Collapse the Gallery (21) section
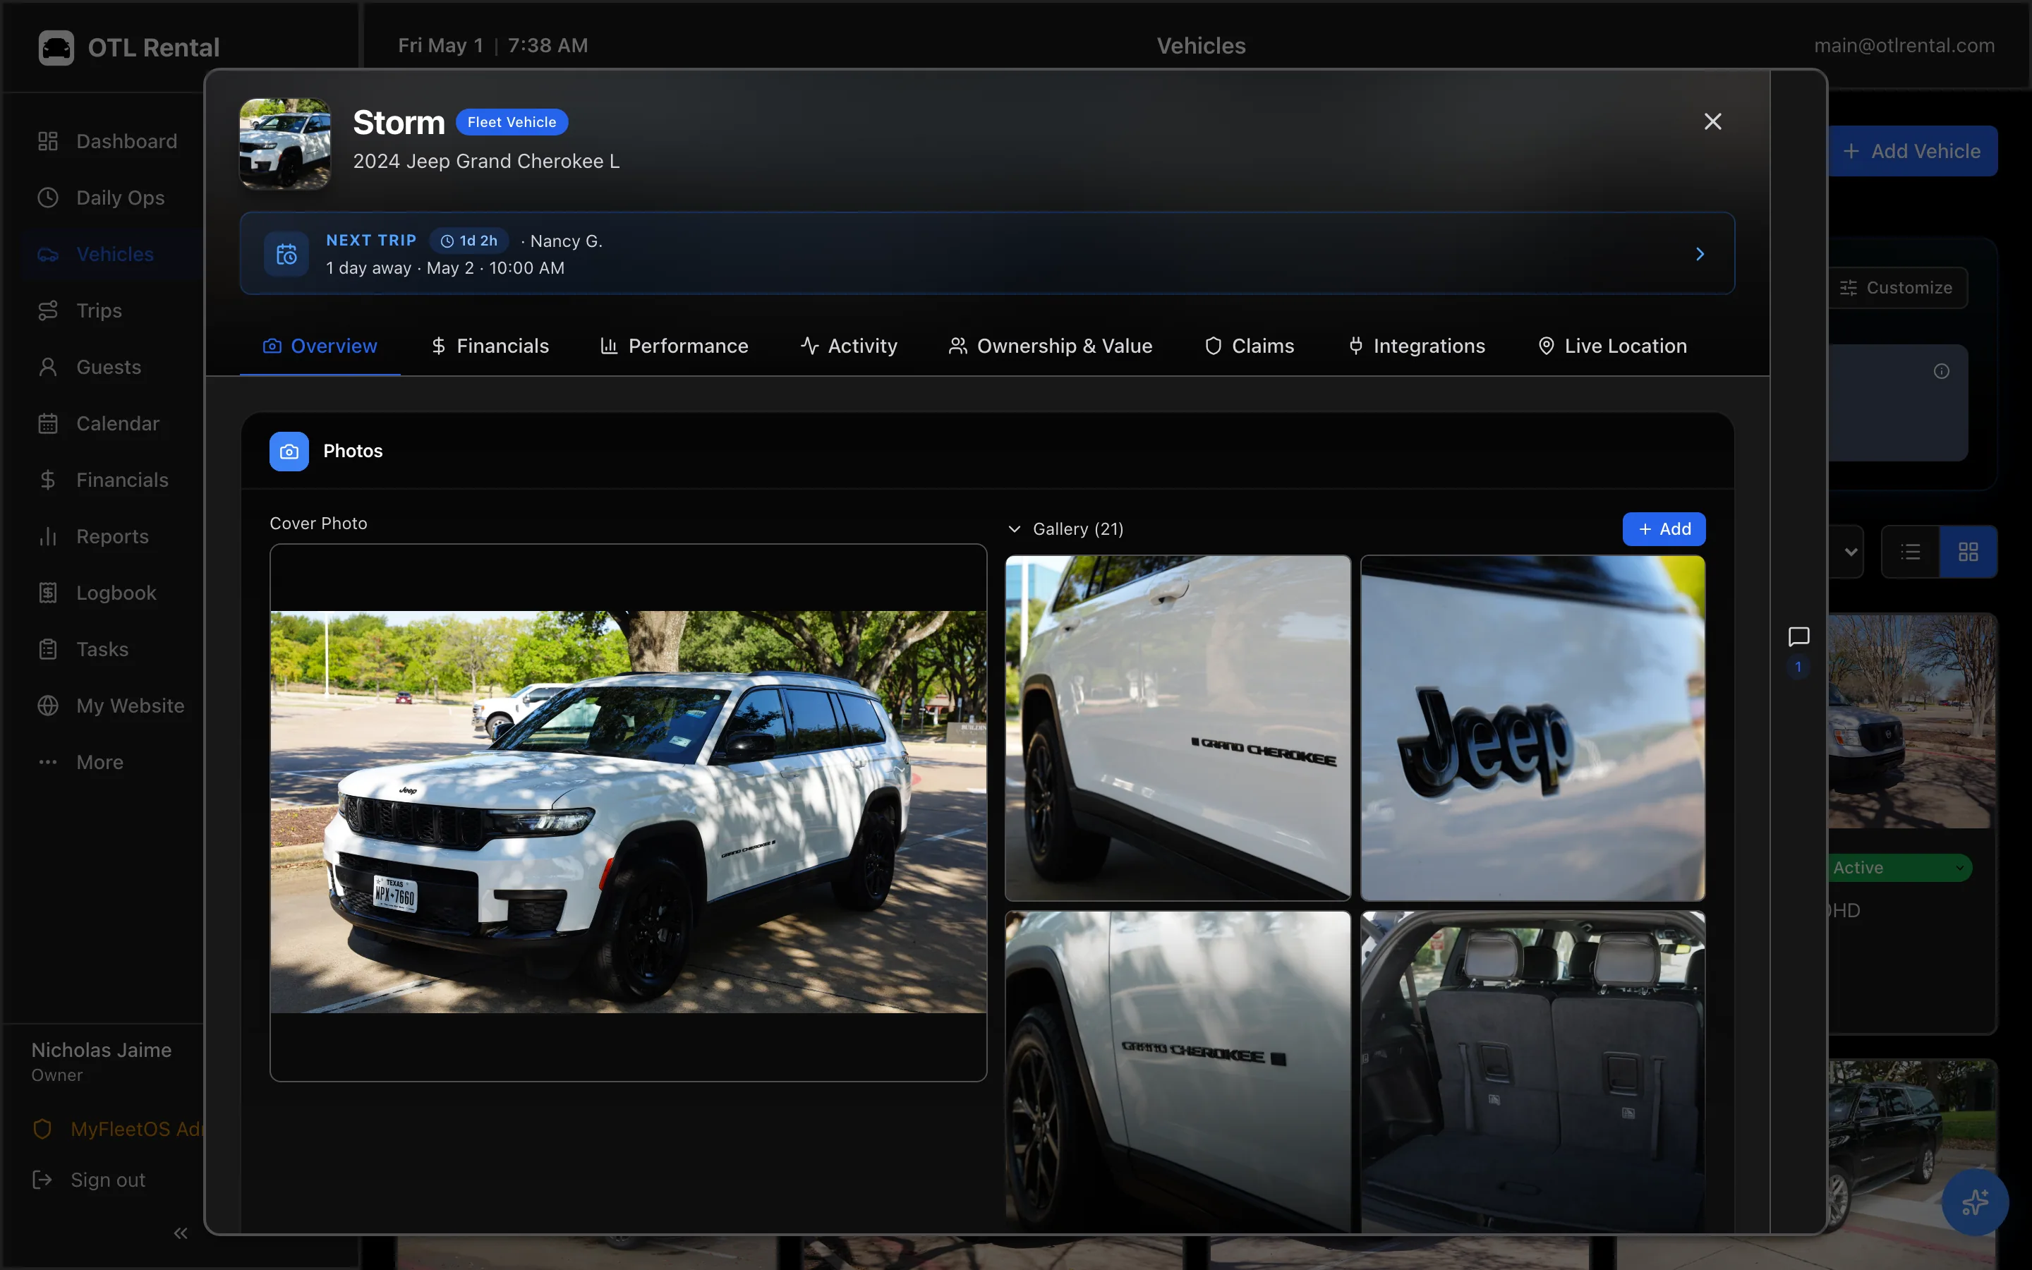This screenshot has height=1270, width=2032. (x=1065, y=529)
